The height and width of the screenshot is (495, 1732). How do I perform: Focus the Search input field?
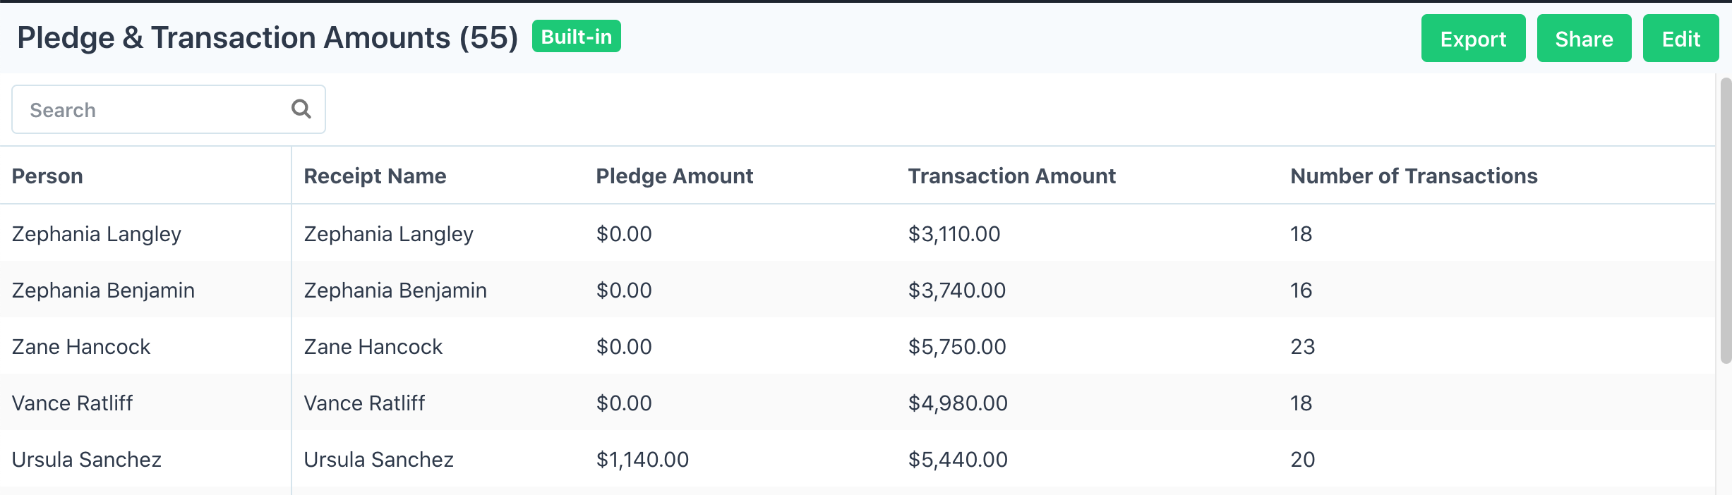tap(168, 109)
